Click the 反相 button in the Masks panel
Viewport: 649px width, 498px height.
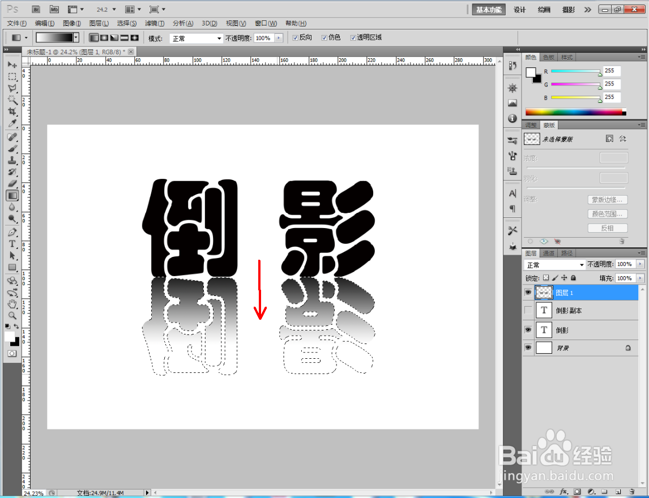(607, 228)
